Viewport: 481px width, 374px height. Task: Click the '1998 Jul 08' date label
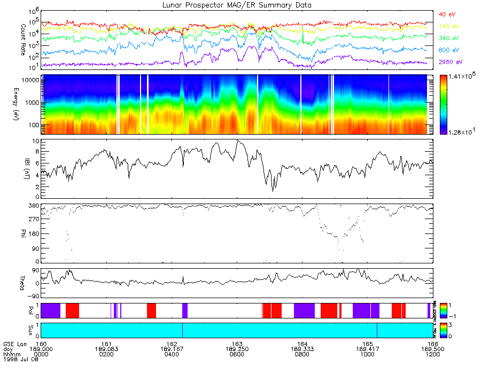click(x=21, y=359)
